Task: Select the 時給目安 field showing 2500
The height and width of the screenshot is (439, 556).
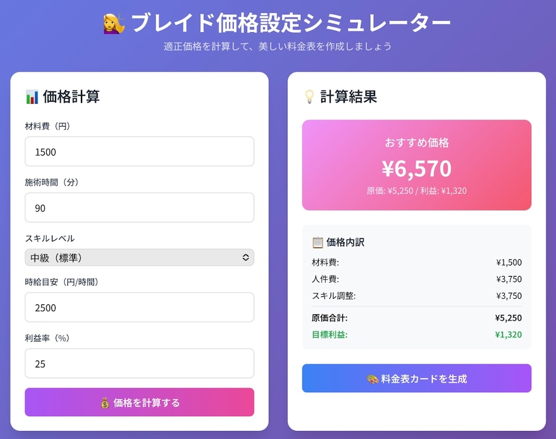Action: click(140, 307)
